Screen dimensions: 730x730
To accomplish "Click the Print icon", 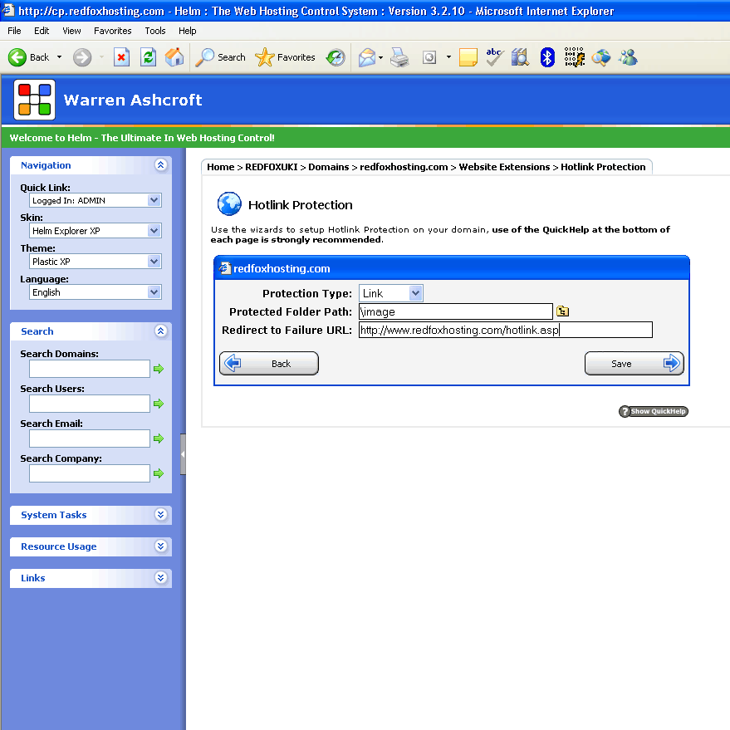I will [x=399, y=58].
